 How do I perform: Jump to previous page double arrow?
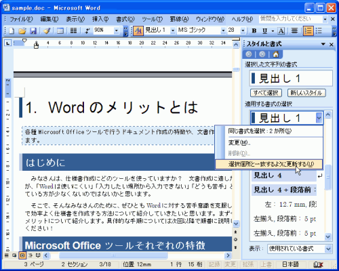pos(236,232)
